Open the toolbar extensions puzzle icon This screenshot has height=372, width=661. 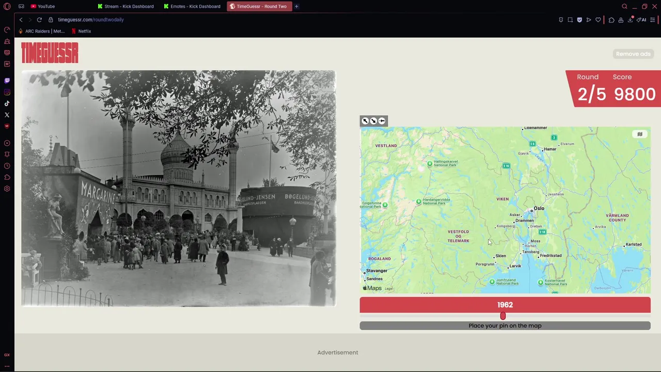(611, 20)
